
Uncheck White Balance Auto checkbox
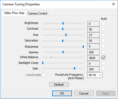103,58
